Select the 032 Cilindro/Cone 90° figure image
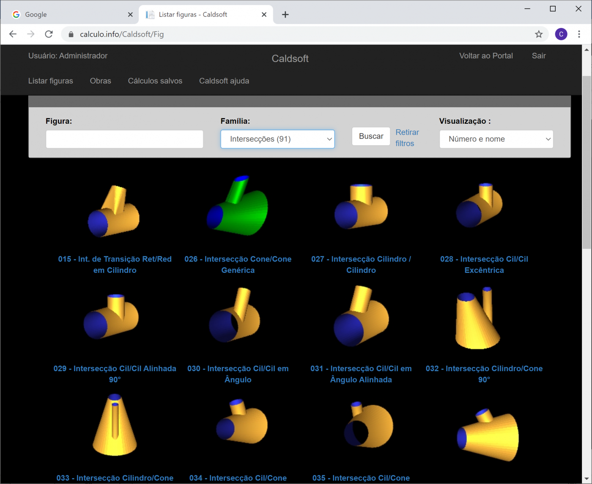The image size is (592, 484). point(478,318)
